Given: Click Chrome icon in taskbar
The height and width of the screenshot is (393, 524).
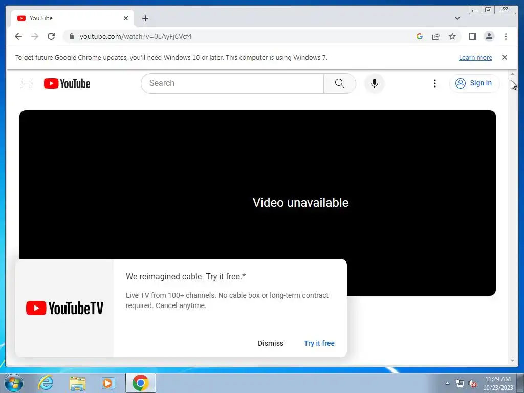Looking at the screenshot, I should click(x=141, y=383).
